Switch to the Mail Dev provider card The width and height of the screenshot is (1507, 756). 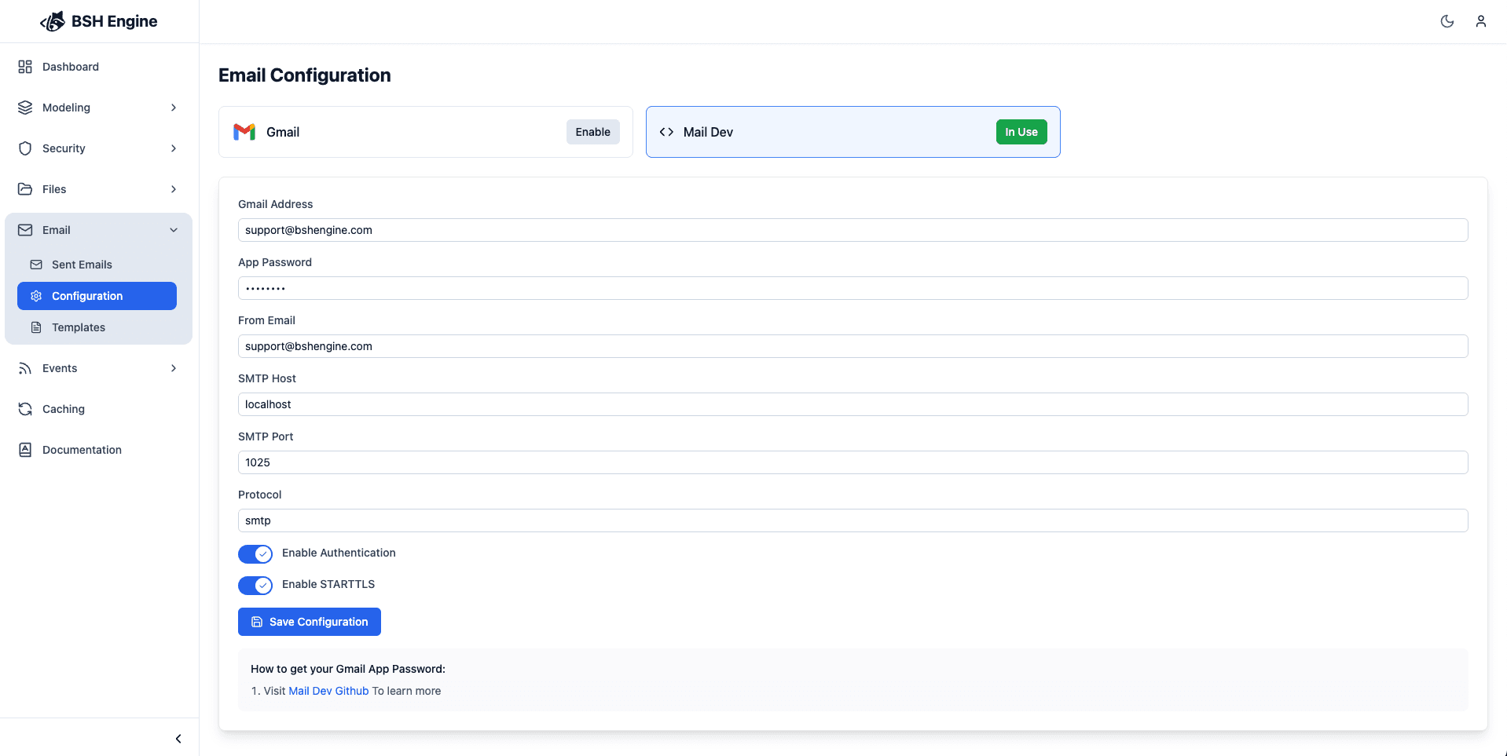852,132
